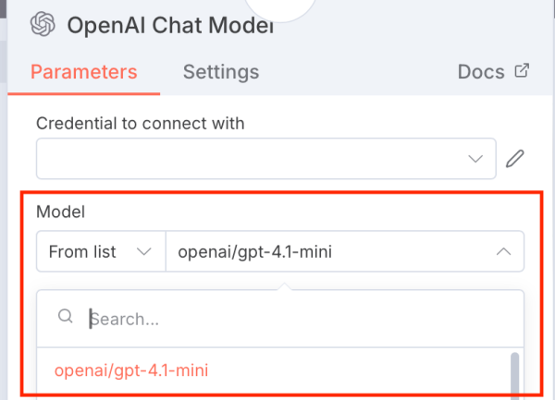Open the From list mode dropdown
Viewport: 555px width, 400px height.
(100, 251)
